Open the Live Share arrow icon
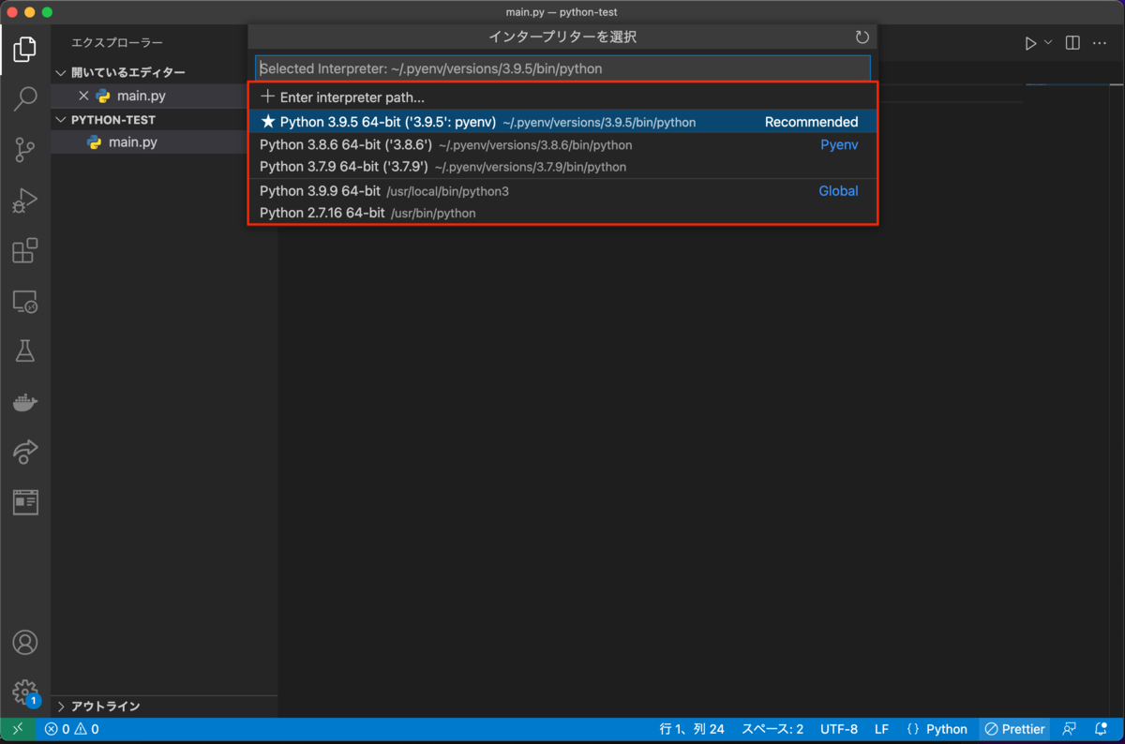This screenshot has width=1125, height=744. point(25,453)
